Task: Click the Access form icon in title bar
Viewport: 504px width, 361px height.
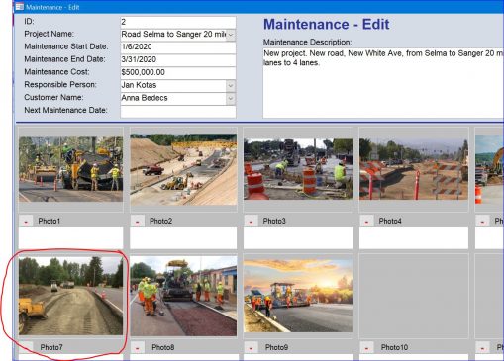Action: click(20, 7)
